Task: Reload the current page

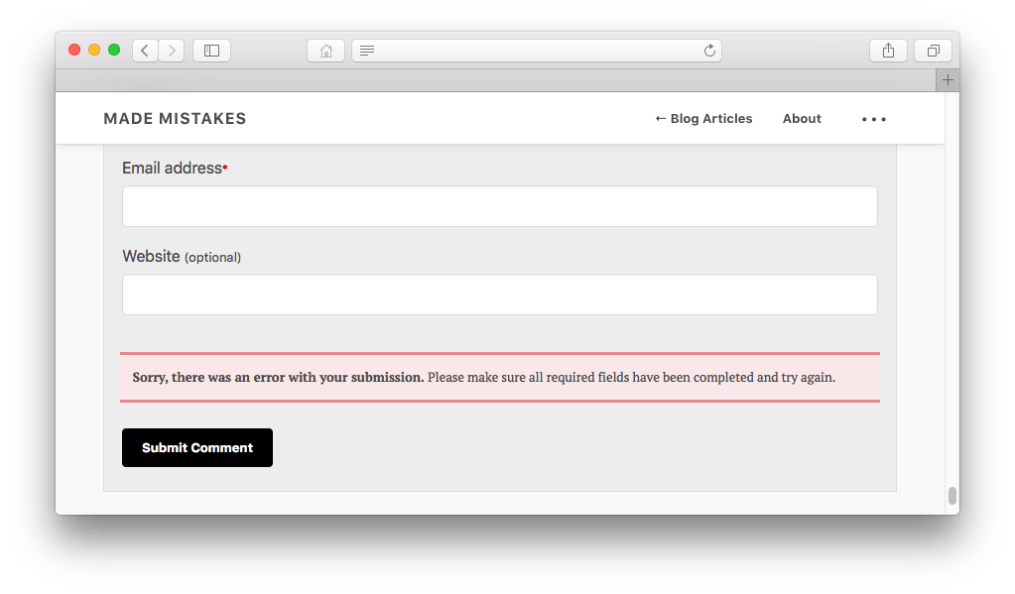Action: [708, 50]
